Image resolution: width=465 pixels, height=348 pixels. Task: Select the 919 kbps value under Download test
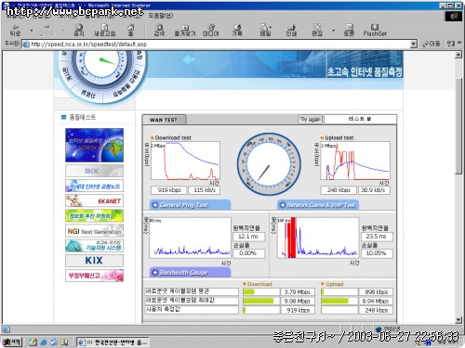coord(169,190)
